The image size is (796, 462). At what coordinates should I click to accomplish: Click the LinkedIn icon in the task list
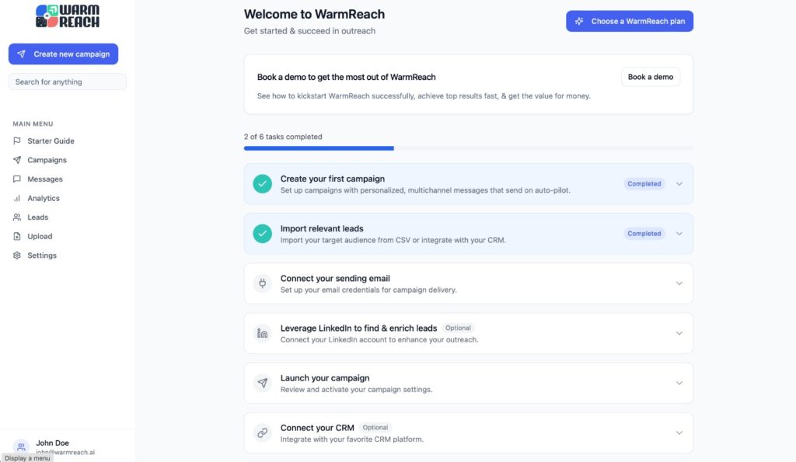click(263, 333)
